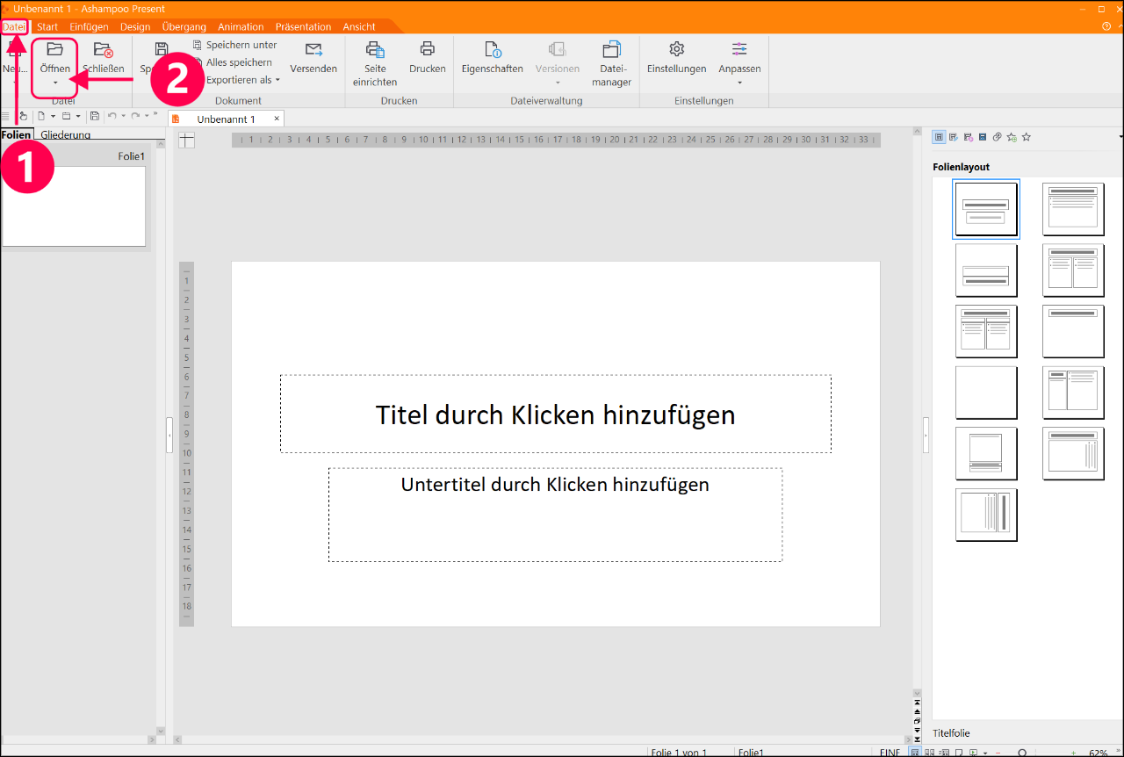
Task: Switch to notes view icon in status bar
Action: (x=959, y=753)
